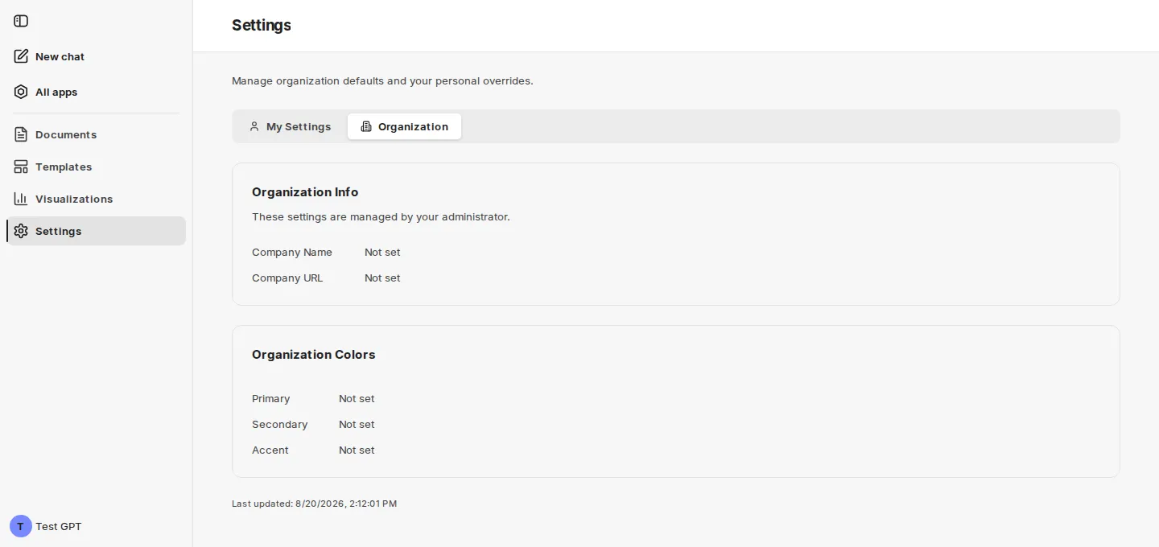Image resolution: width=1159 pixels, height=547 pixels.
Task: Click the person icon in My Settings tab
Action: 254,126
